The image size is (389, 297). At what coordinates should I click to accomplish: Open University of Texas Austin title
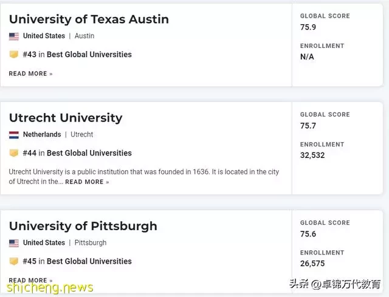tap(89, 19)
